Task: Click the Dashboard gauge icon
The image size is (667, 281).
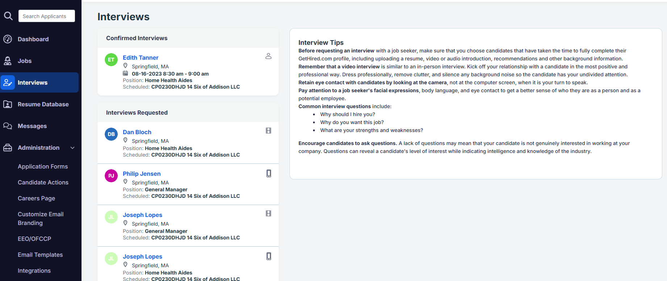Action: 8,39
